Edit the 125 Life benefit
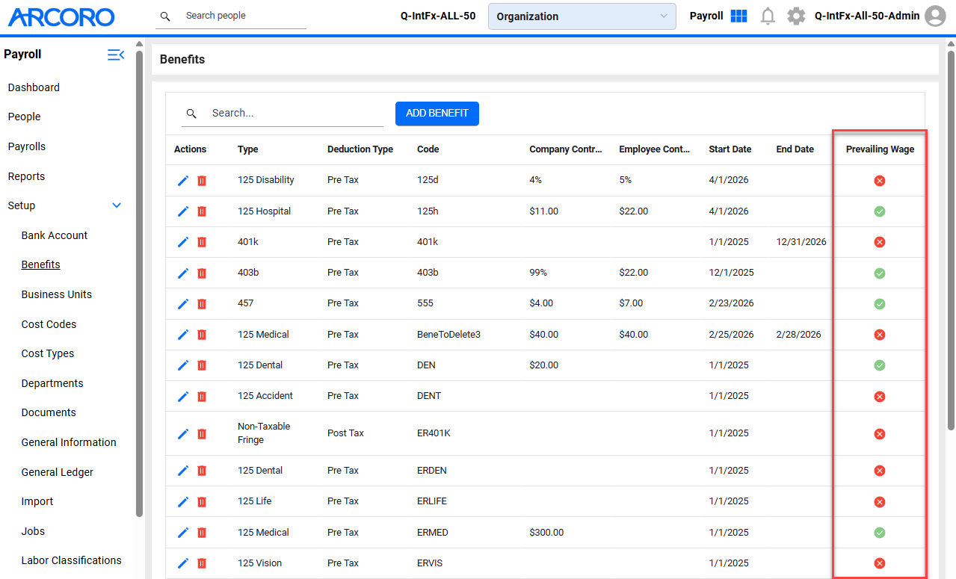Image resolution: width=956 pixels, height=579 pixels. [x=183, y=501]
